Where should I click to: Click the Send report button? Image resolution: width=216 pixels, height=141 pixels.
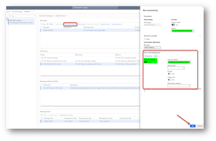pyautogui.click(x=82, y=24)
